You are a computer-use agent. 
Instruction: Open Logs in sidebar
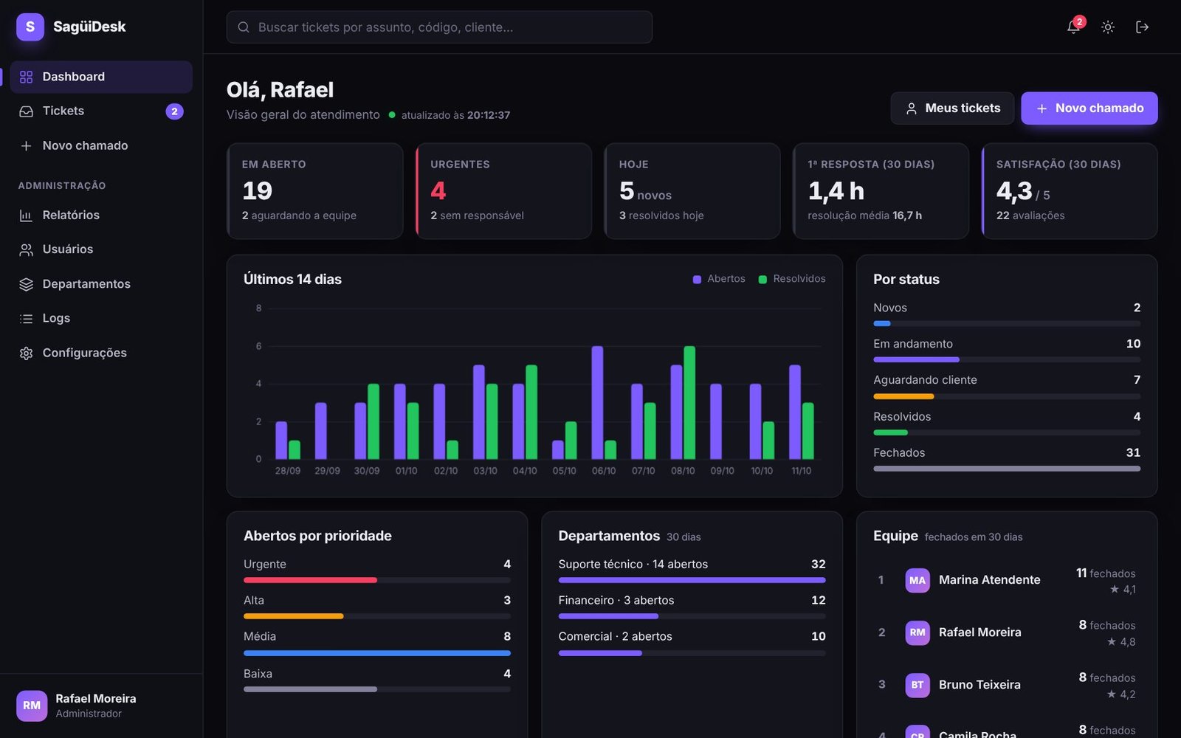(x=101, y=319)
